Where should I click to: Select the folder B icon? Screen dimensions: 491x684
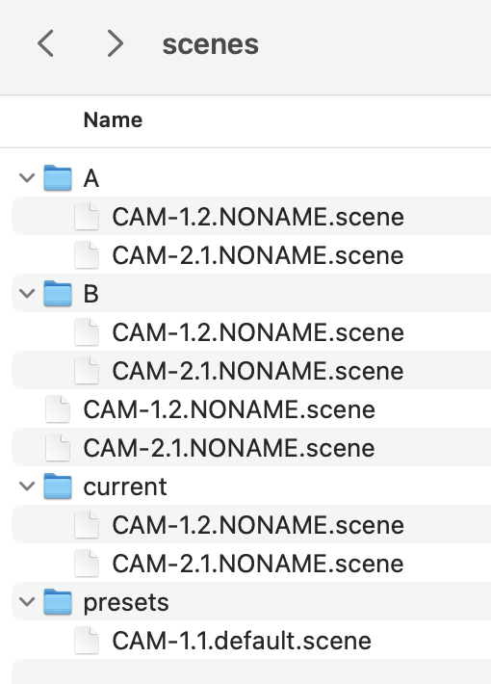(58, 293)
